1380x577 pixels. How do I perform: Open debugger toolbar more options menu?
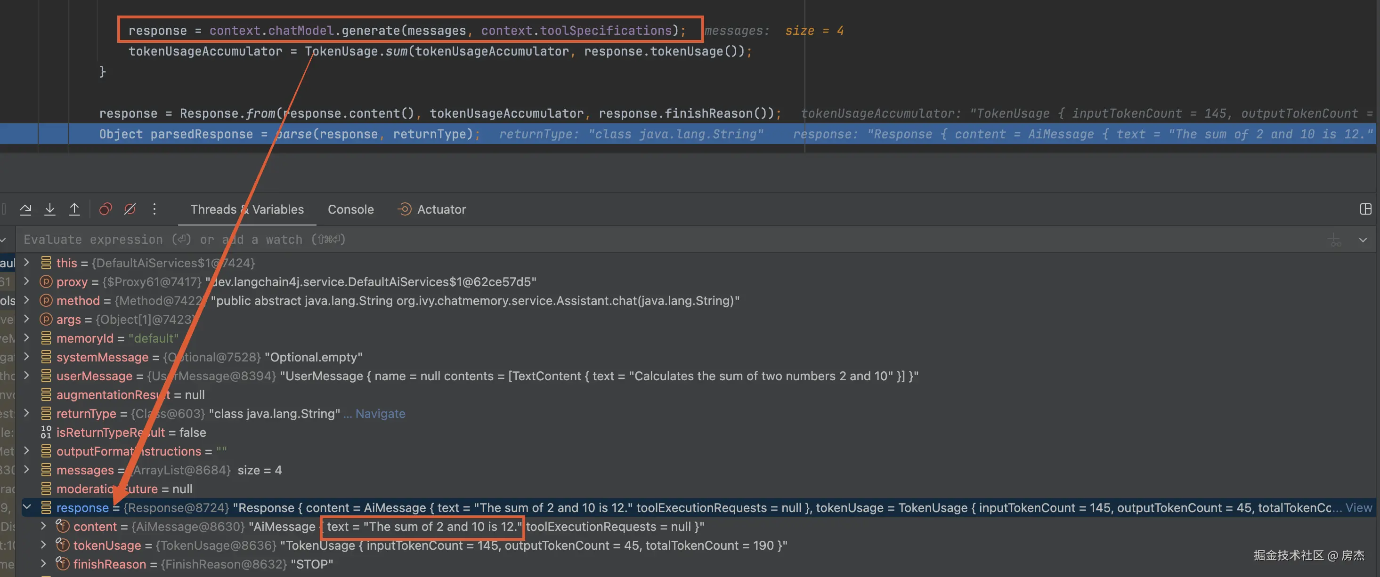click(x=154, y=209)
